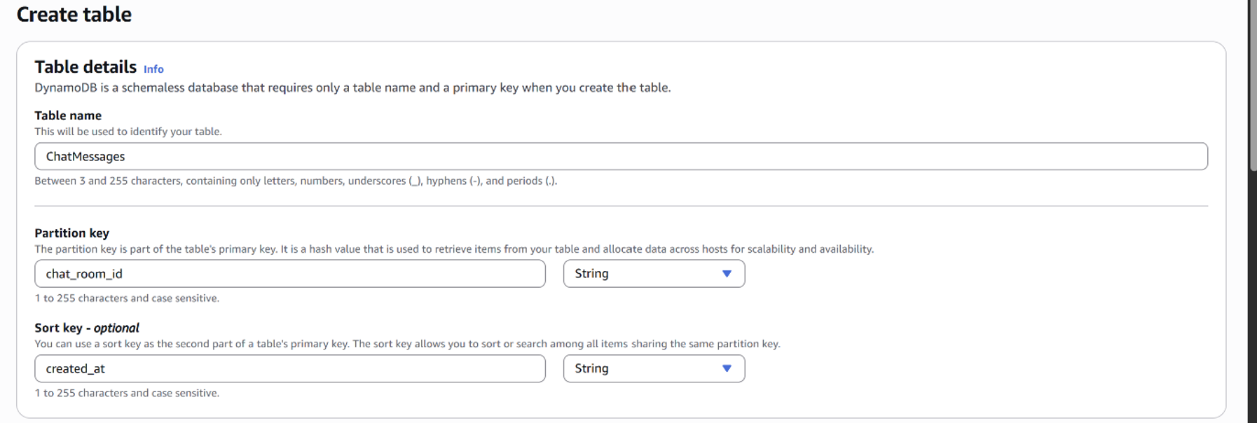Click the Partition key label

tap(72, 233)
